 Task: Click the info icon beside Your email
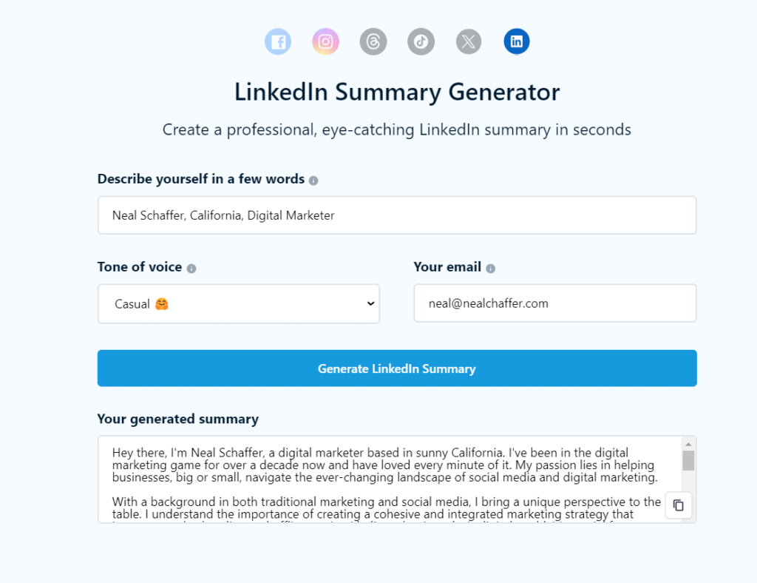492,267
